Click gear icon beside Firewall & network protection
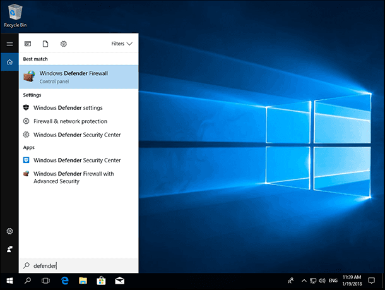Image resolution: width=385 pixels, height=290 pixels. pyautogui.click(x=26, y=121)
